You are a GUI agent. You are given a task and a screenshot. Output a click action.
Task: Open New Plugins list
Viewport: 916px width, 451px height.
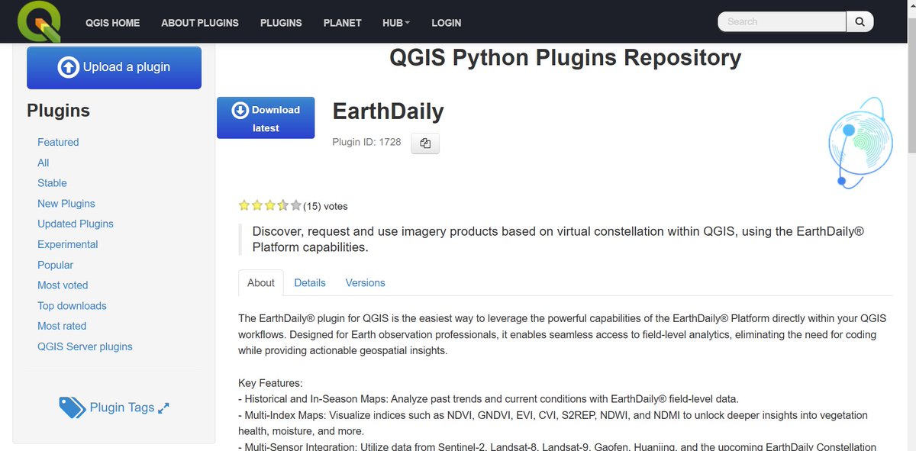pyautogui.click(x=66, y=204)
